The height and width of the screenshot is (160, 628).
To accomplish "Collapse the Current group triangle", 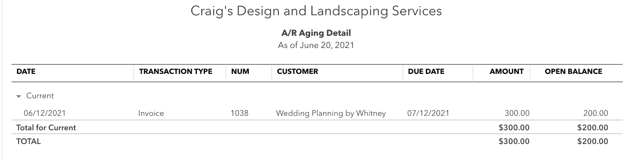I will (x=19, y=96).
